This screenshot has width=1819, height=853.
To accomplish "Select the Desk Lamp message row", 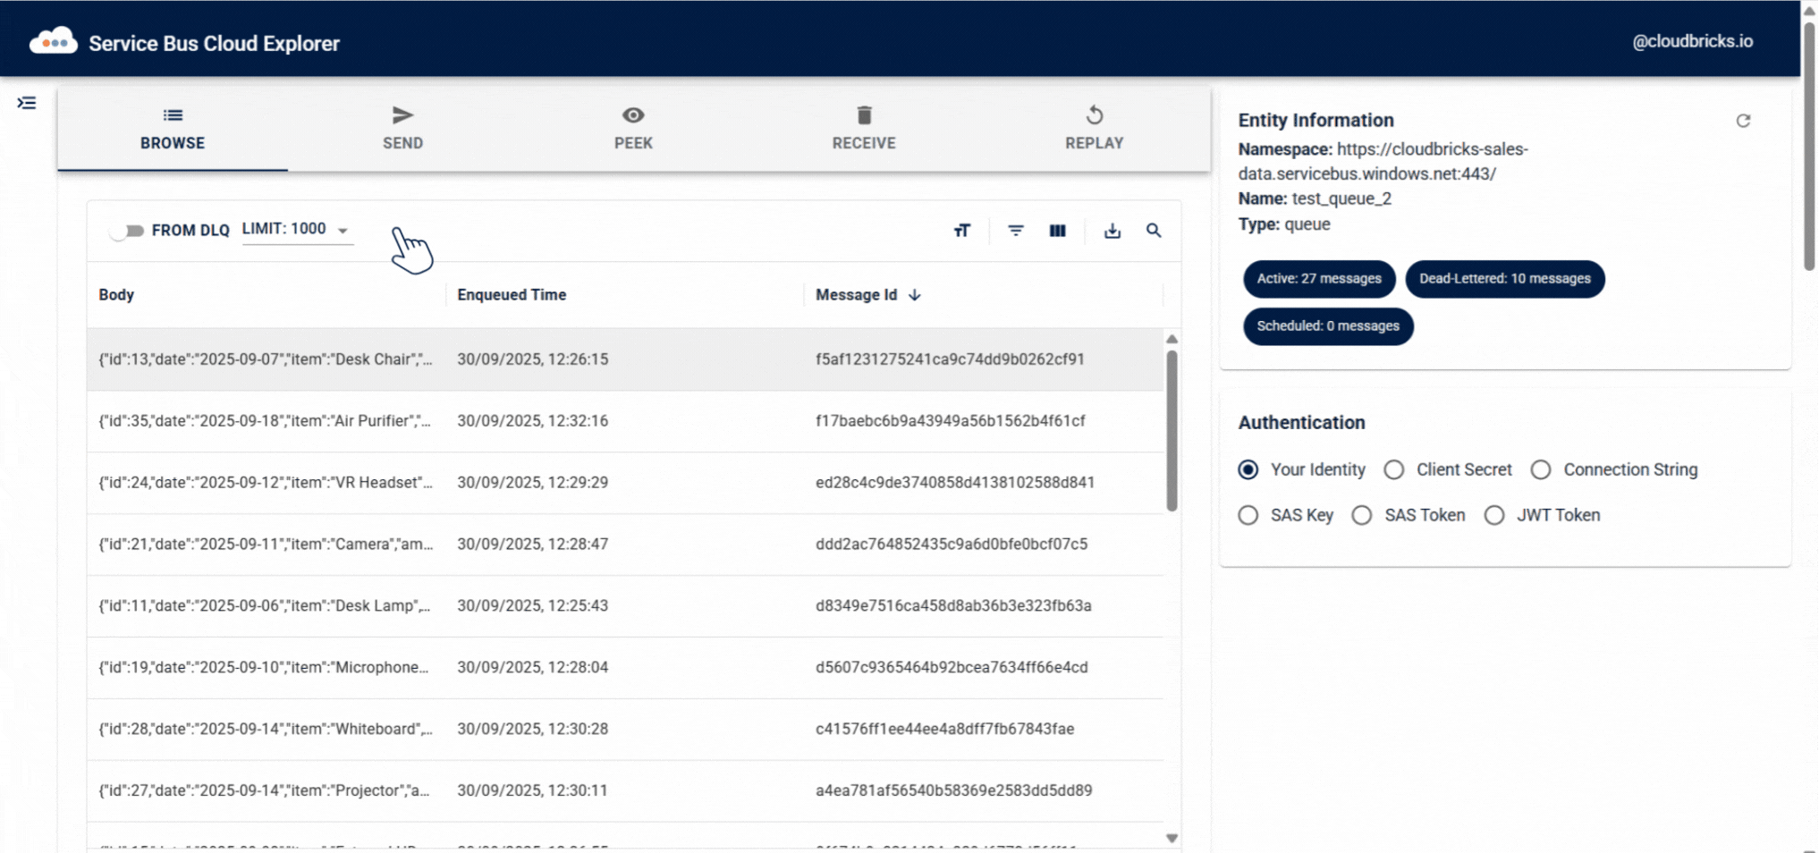I will (x=625, y=606).
